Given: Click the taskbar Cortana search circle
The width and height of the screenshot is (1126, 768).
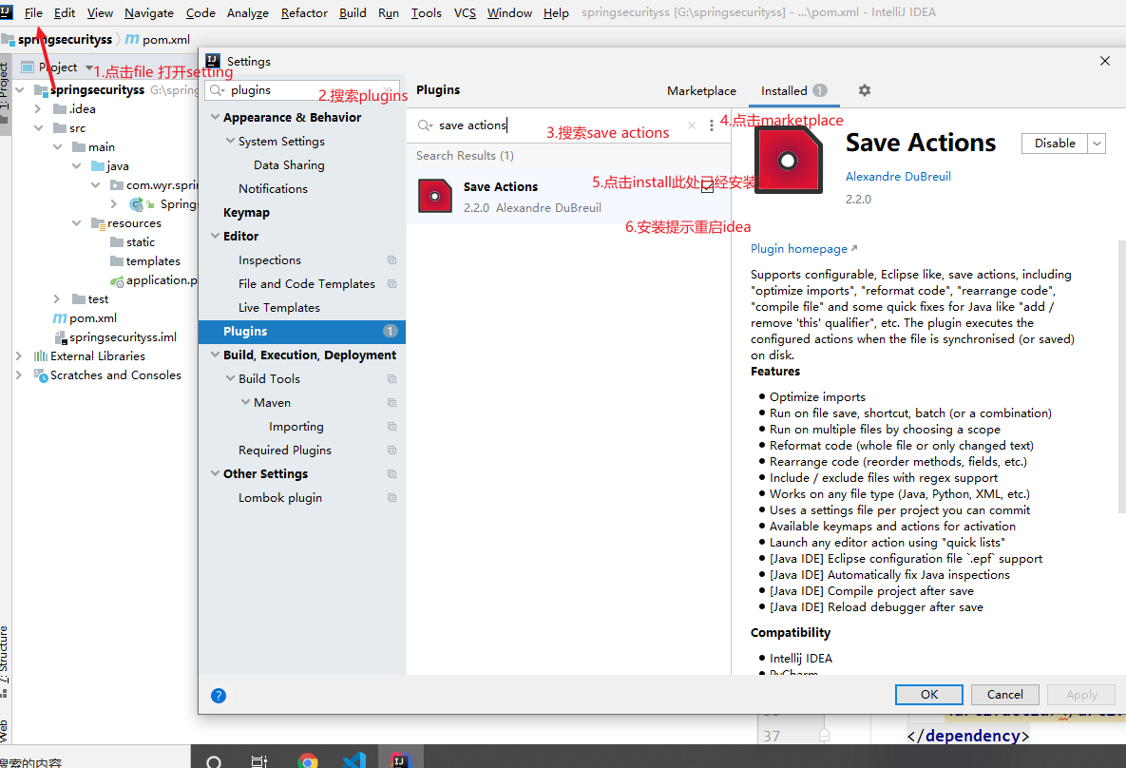Looking at the screenshot, I should coord(213,761).
